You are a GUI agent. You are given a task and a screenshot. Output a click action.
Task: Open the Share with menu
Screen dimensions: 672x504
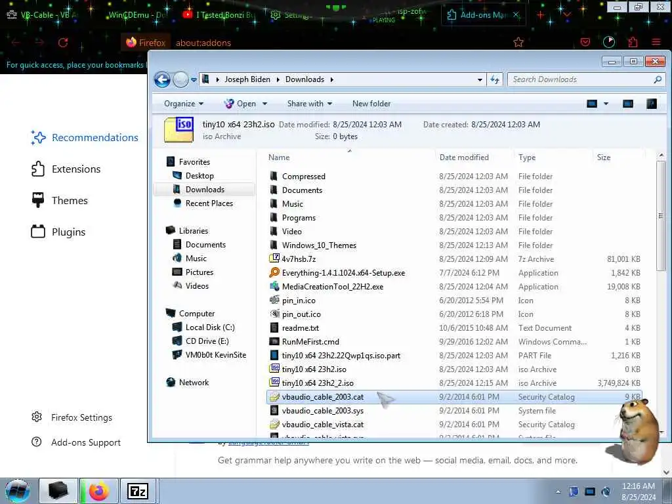pyautogui.click(x=310, y=104)
